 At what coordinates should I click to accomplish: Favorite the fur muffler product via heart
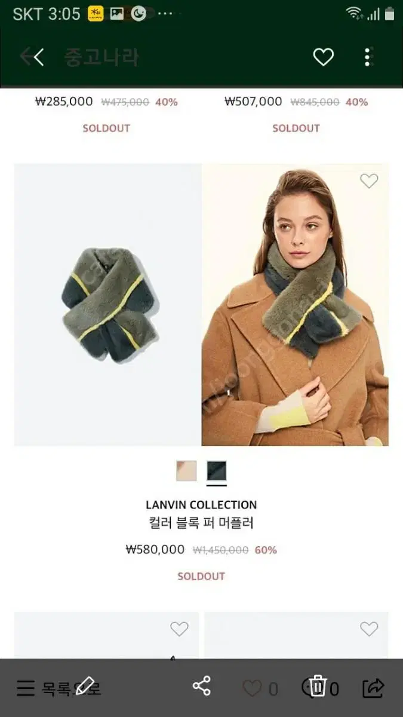369,181
